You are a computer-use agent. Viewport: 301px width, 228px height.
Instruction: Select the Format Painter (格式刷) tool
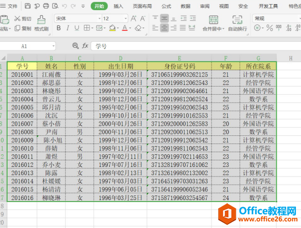[41, 23]
